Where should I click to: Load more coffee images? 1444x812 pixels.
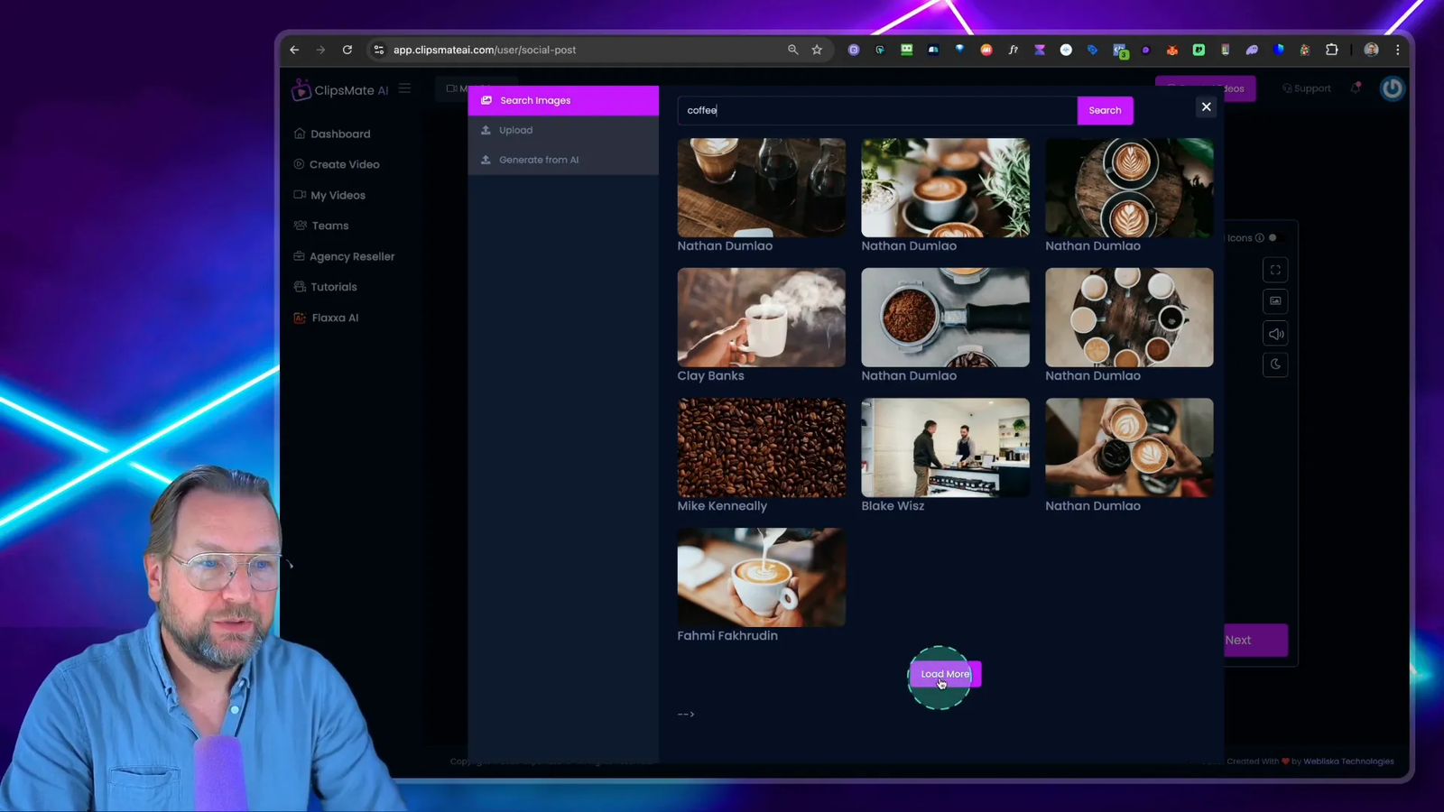pyautogui.click(x=945, y=674)
